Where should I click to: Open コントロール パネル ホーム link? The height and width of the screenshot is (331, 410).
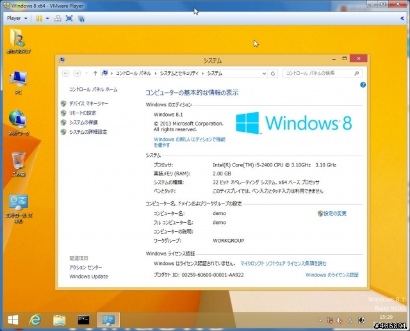click(x=93, y=90)
